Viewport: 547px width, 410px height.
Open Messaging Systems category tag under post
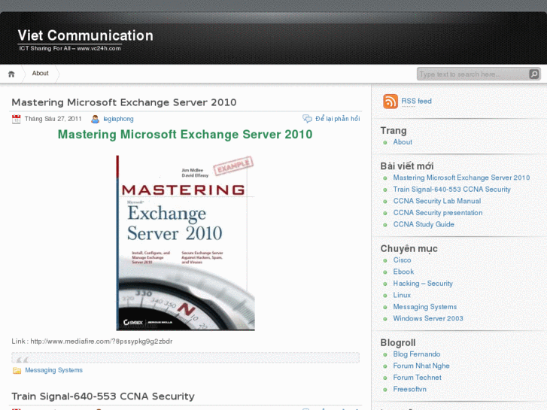coord(53,370)
